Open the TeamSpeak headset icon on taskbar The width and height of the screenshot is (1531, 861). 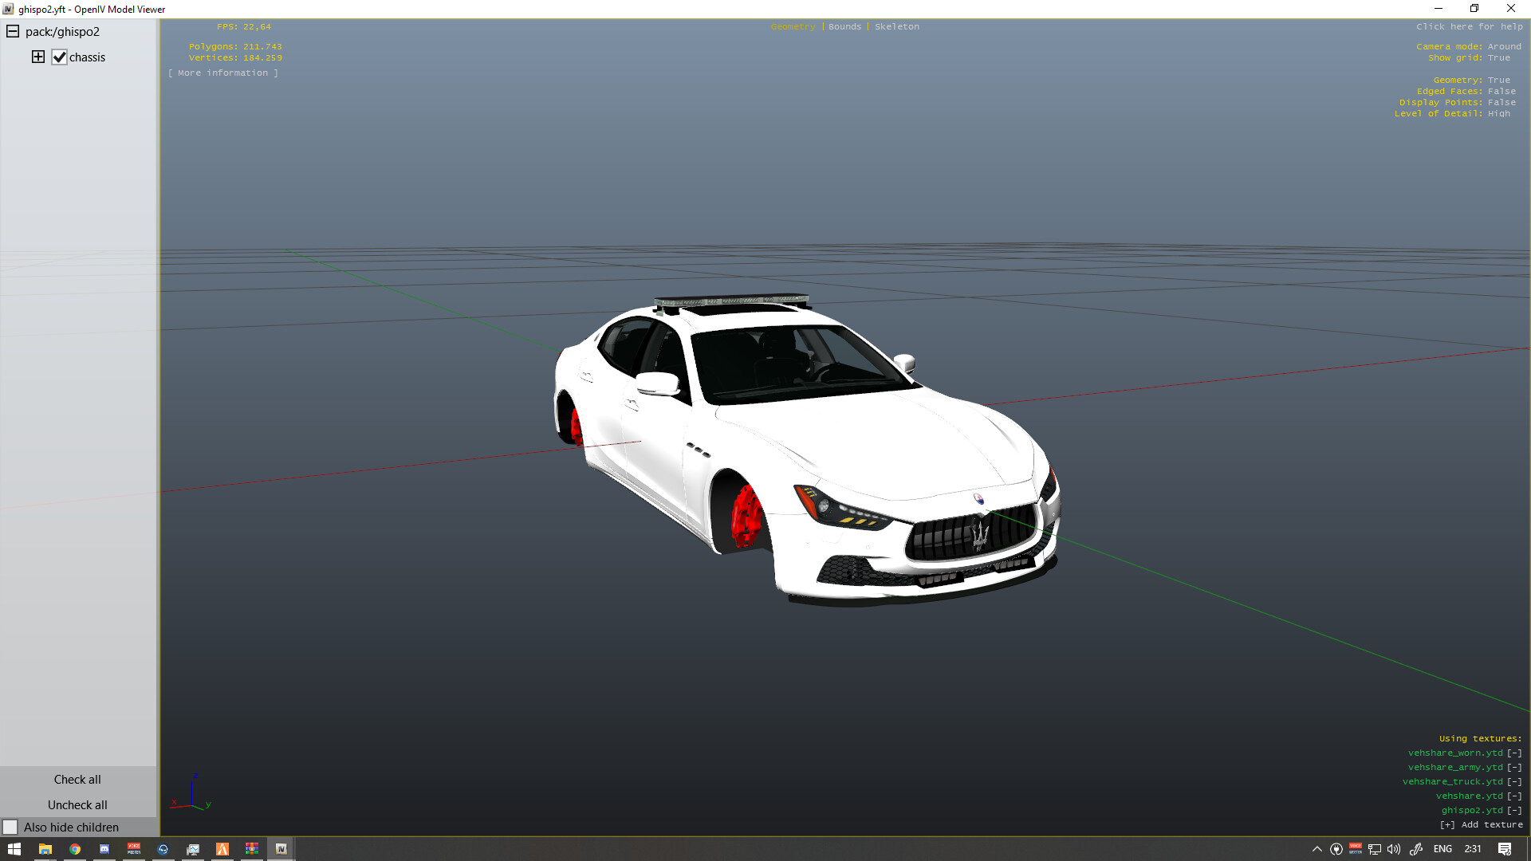click(x=163, y=849)
